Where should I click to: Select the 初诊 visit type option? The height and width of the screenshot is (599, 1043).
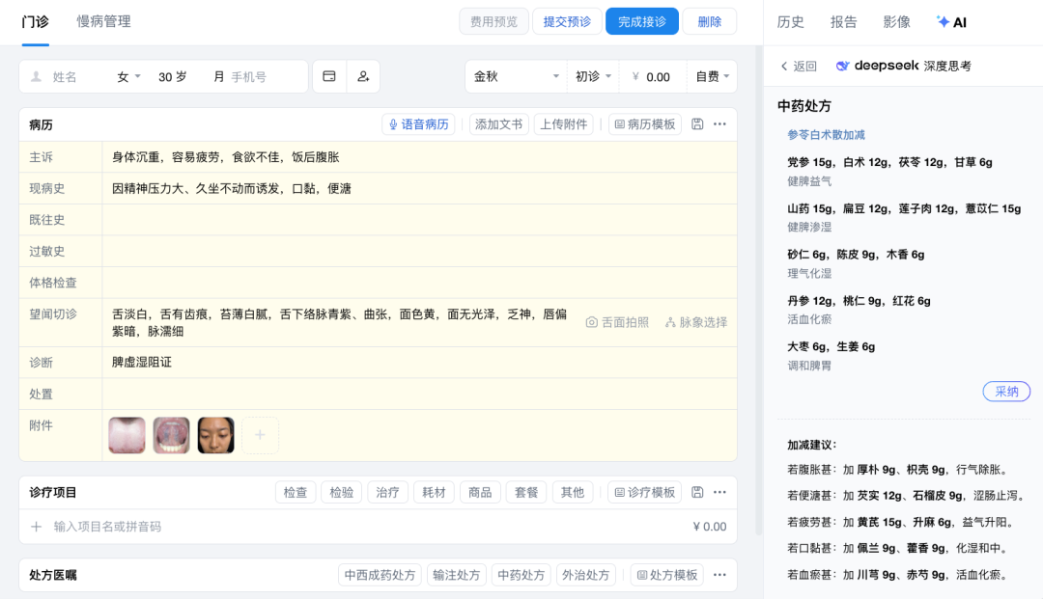(592, 76)
